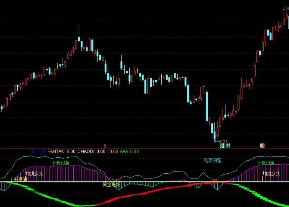Open the orange 回 marker icon

262,146
